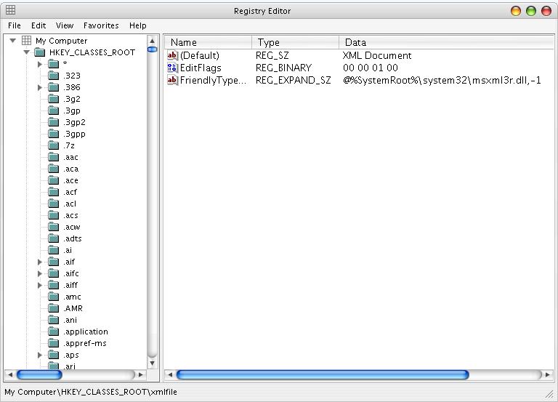Click the (Default) string value icon
This screenshot has width=558, height=402.
point(172,55)
